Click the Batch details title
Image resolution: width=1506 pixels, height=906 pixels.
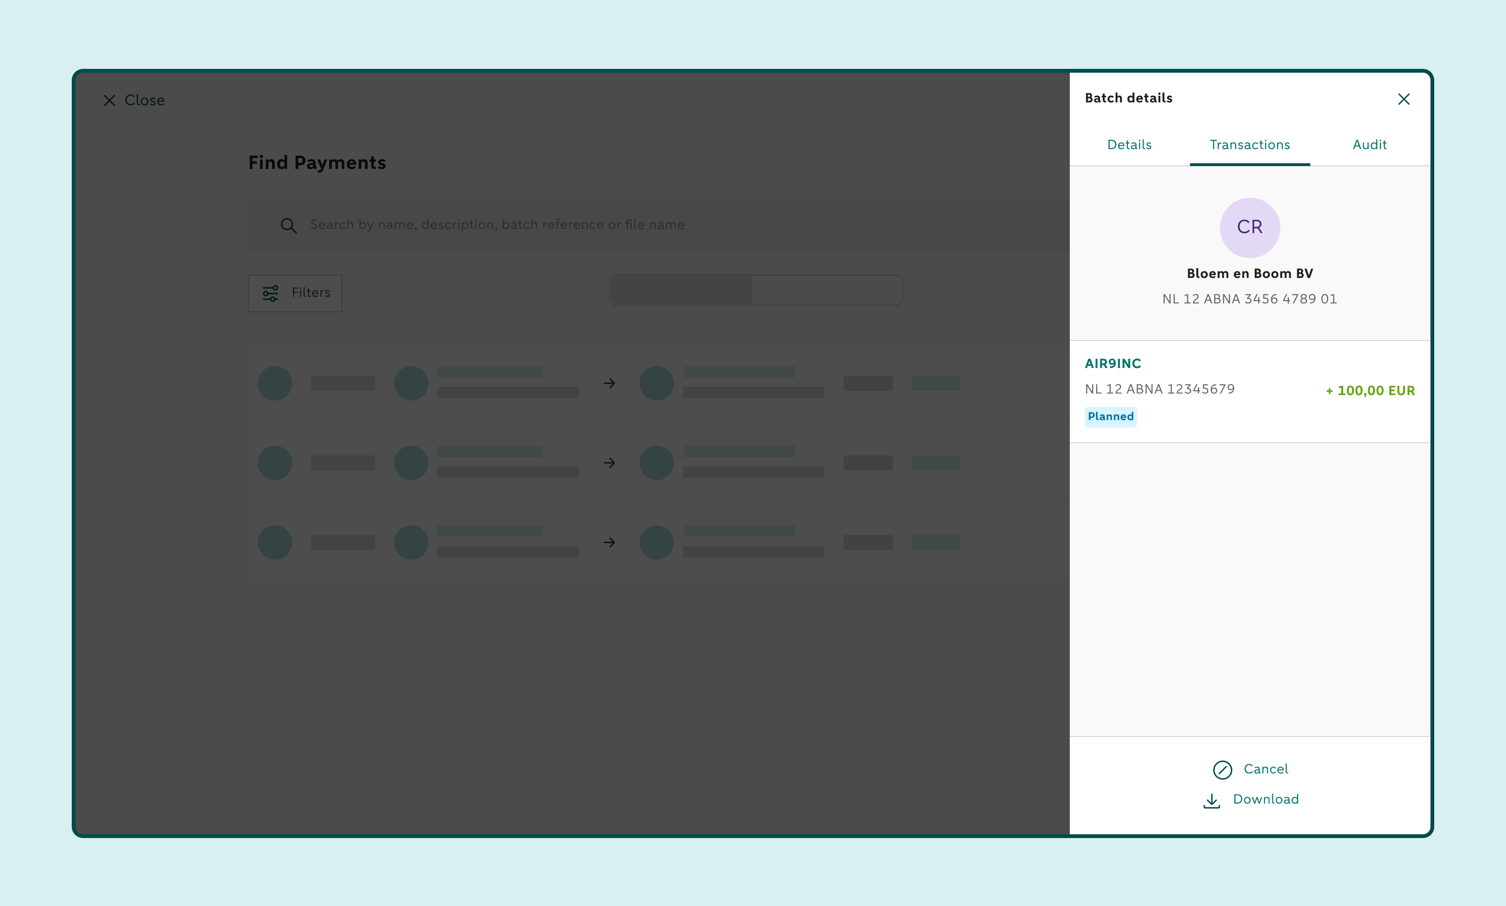(x=1129, y=98)
